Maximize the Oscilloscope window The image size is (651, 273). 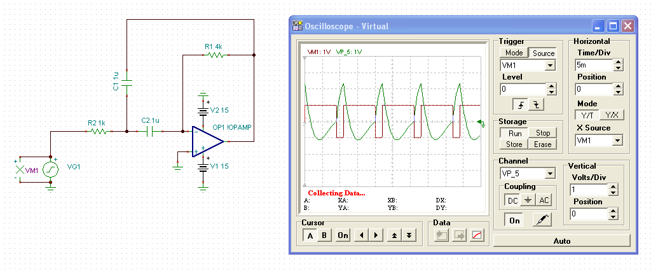click(613, 26)
